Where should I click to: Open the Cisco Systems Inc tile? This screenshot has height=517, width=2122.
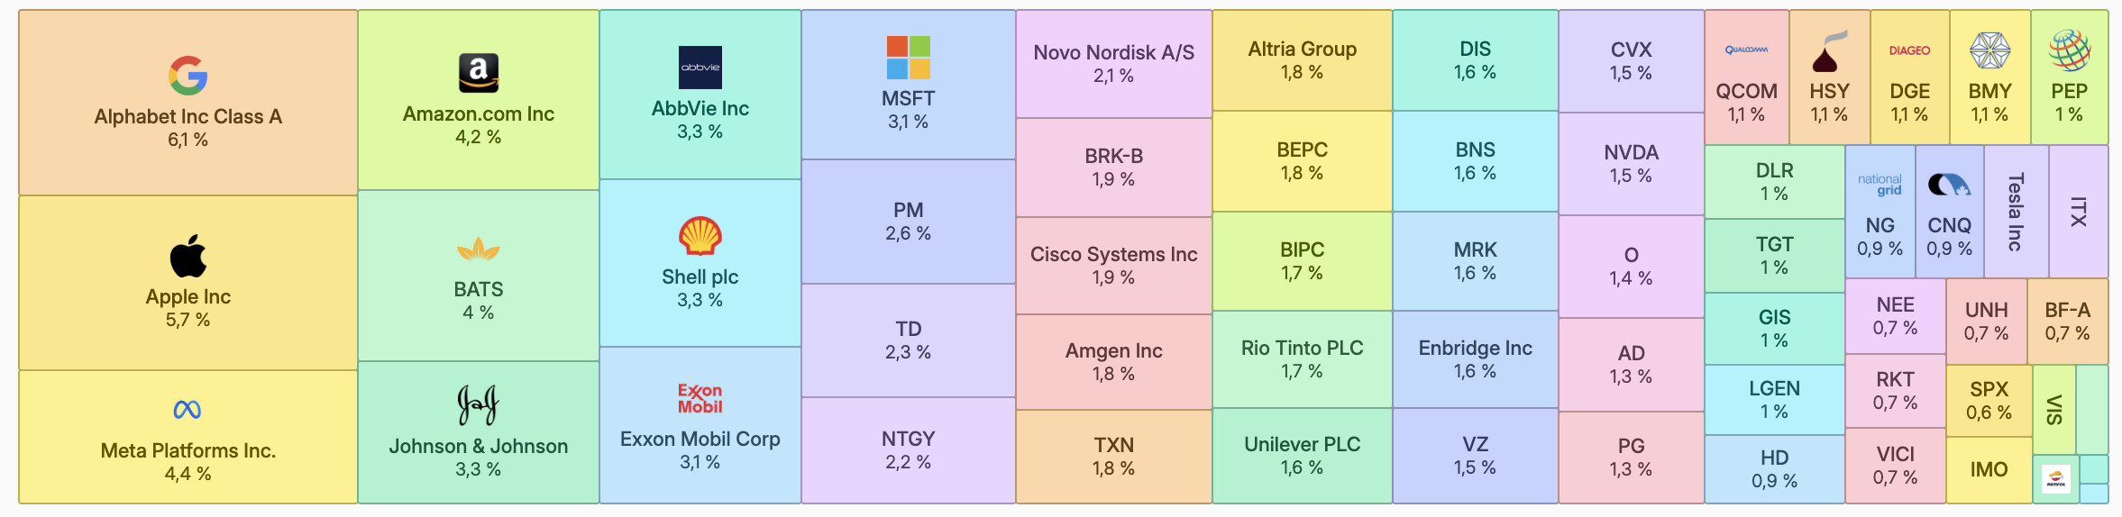(1113, 266)
